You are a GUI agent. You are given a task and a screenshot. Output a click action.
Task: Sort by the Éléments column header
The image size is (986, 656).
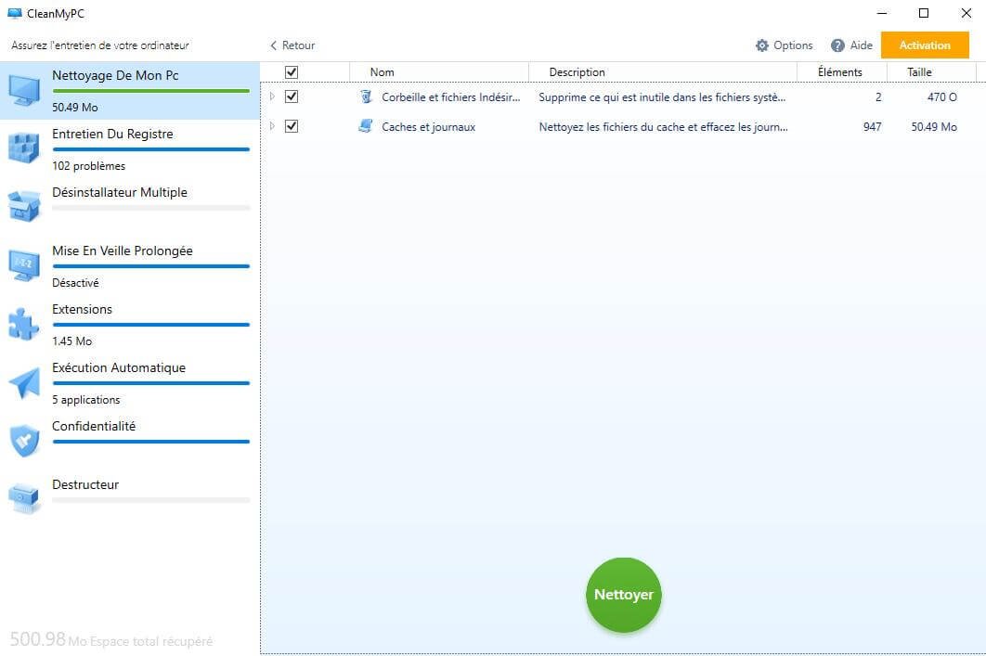pyautogui.click(x=842, y=72)
